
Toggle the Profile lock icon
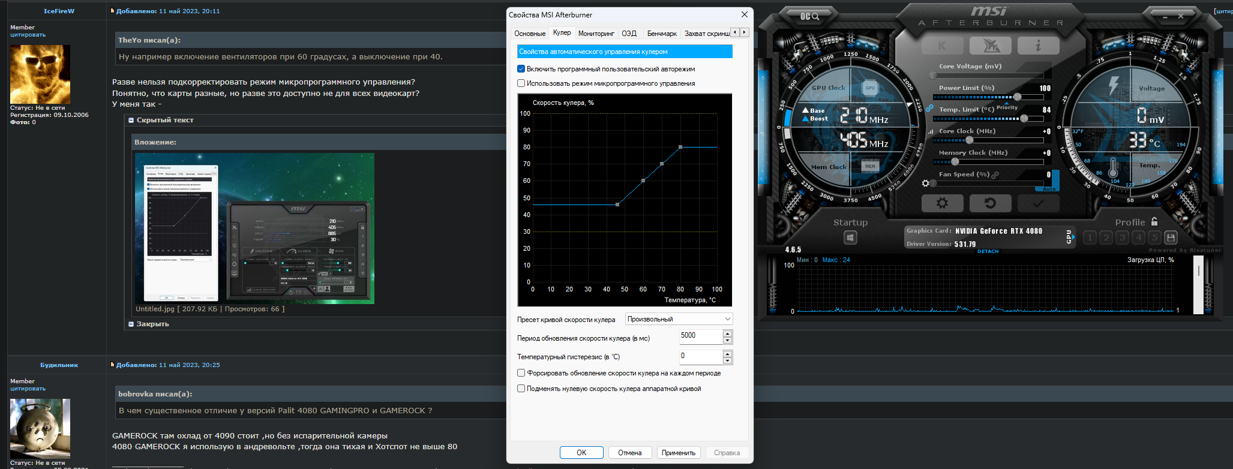[x=1154, y=221]
